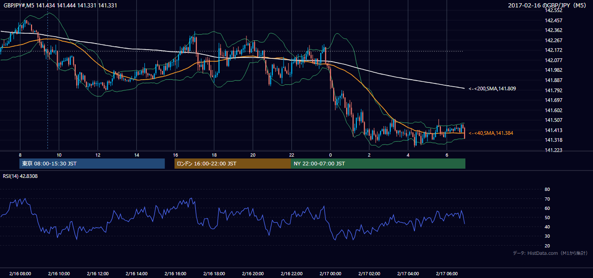Screen dimensions: 593x278
Task: Click the 2/16 20:00 date label
Action: [252, 274]
